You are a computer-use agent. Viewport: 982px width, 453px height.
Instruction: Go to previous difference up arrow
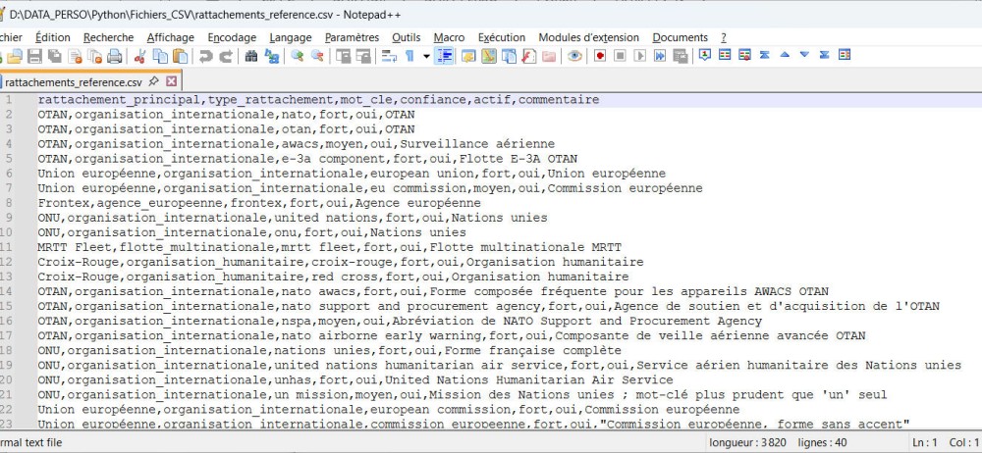click(x=785, y=55)
